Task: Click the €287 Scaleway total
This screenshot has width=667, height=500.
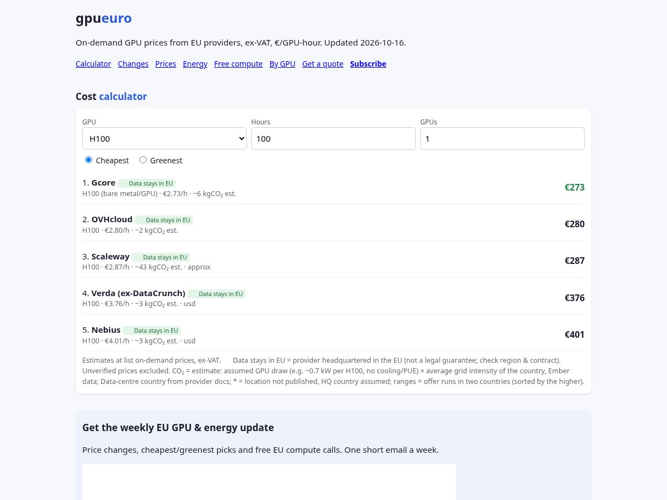Action: 575,261
